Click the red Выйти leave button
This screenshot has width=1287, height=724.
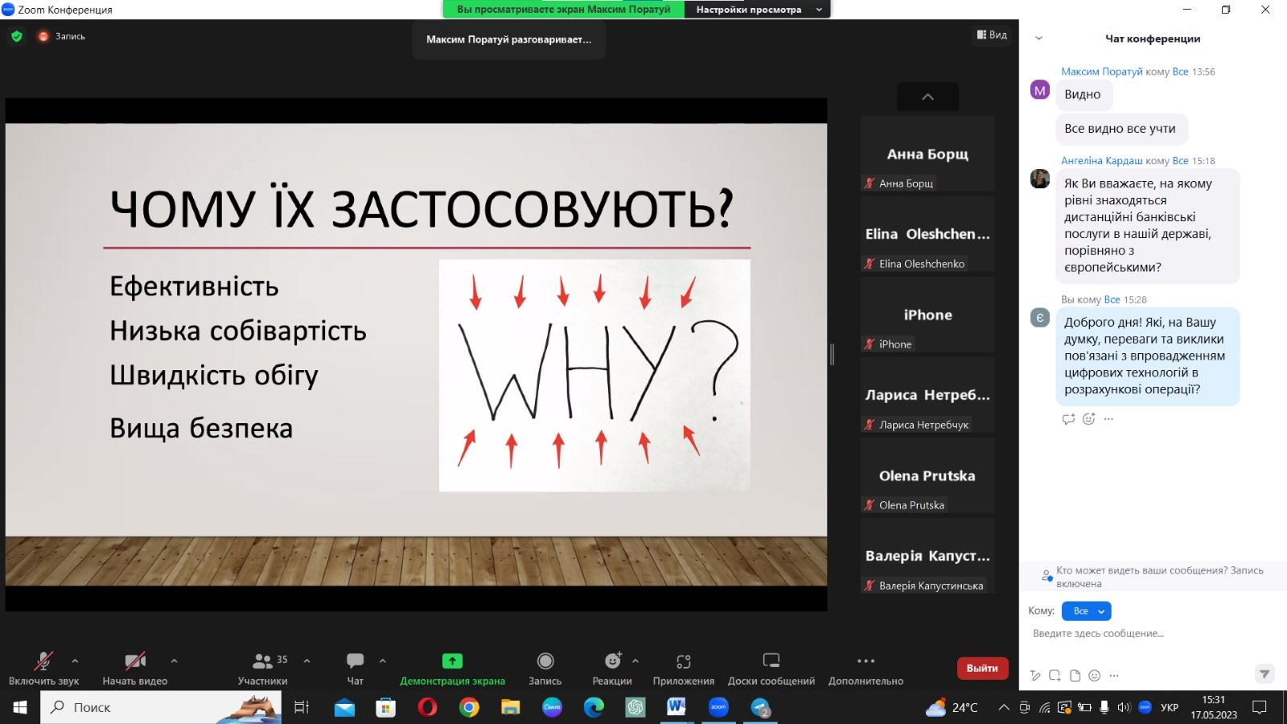tap(981, 668)
